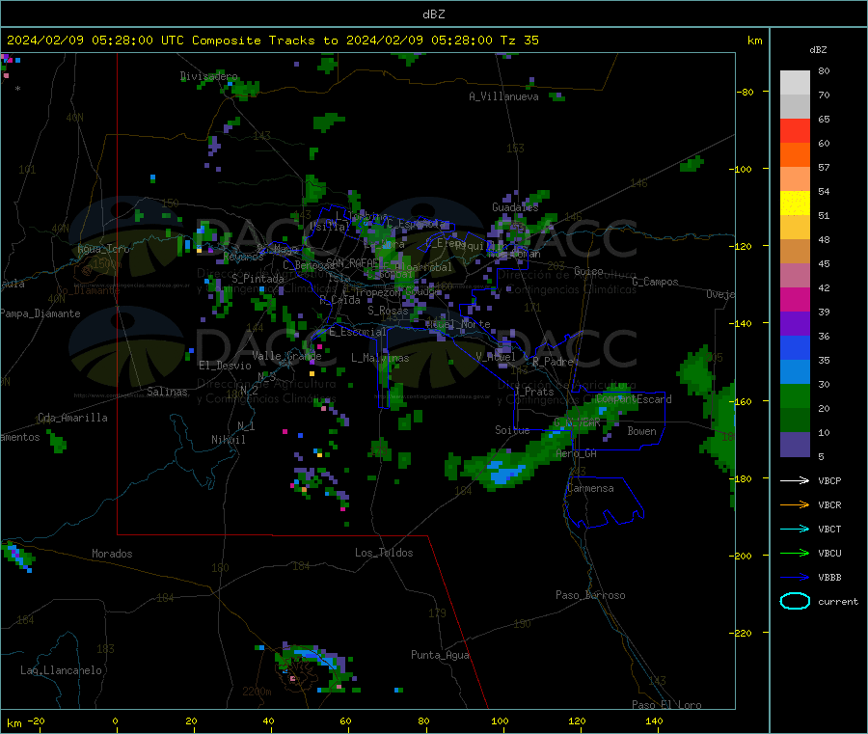The width and height of the screenshot is (868, 734).
Task: Click the E_Escorial map label
Action: coord(358,332)
